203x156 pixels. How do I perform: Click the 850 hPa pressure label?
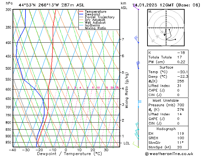(9, 130)
